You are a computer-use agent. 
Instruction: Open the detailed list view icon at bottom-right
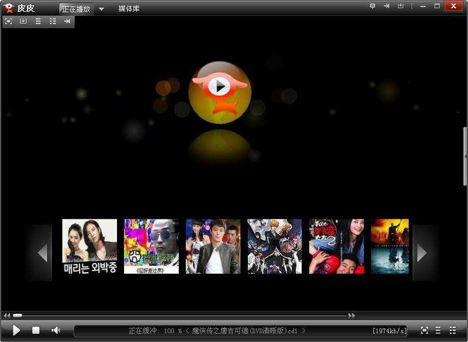453,330
